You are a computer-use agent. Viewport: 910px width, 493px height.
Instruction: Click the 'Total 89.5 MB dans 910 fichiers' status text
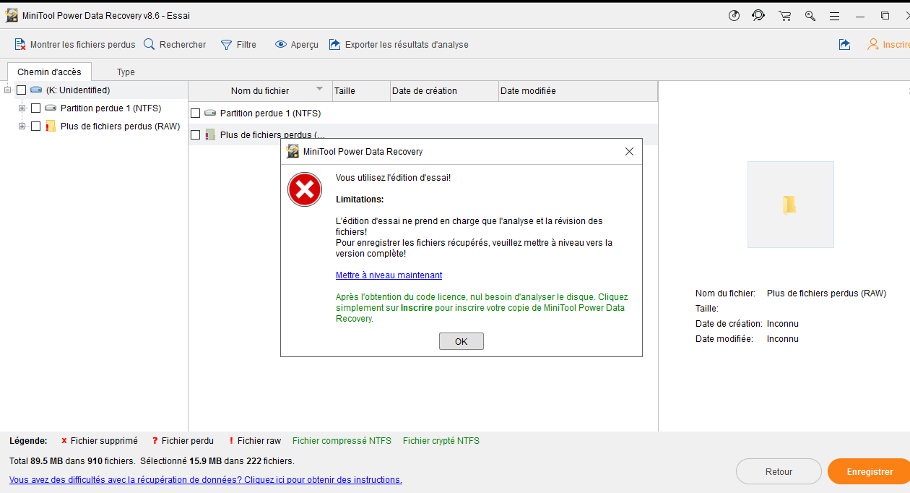click(72, 460)
